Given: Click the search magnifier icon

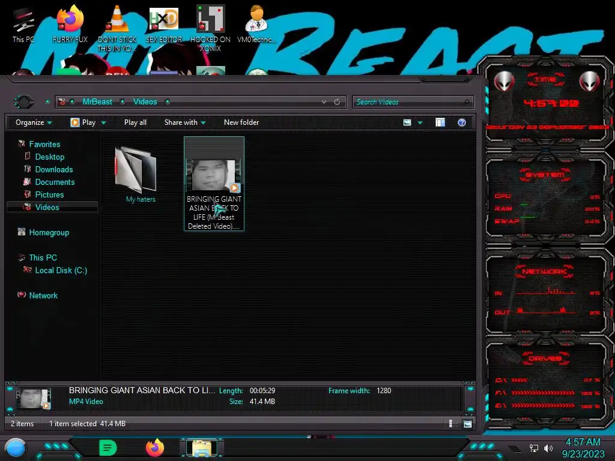Looking at the screenshot, I should click(467, 102).
